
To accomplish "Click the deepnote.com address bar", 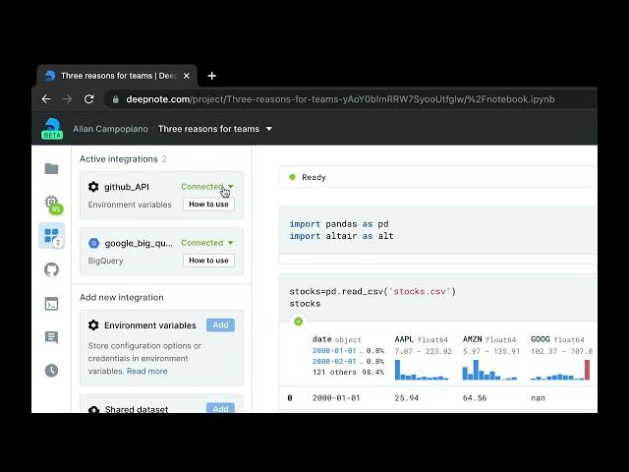I will tap(344, 99).
